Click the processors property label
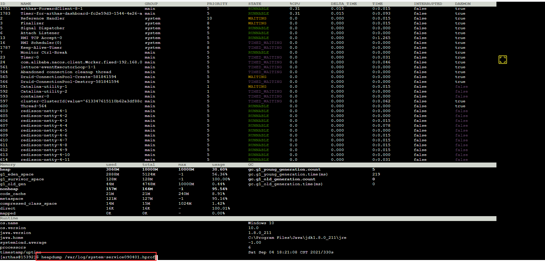This screenshot has width=545, height=262. [x=13, y=247]
